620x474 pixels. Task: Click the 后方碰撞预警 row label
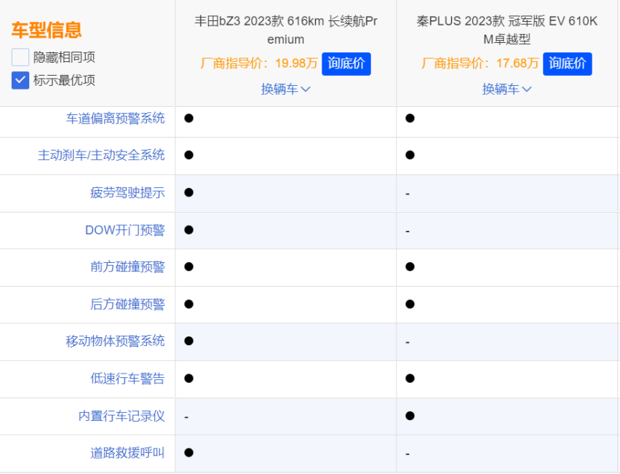coord(127,304)
